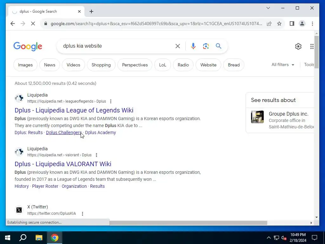The height and width of the screenshot is (244, 325).
Task: Open more options for the Twitter result
Action: click(x=83, y=213)
